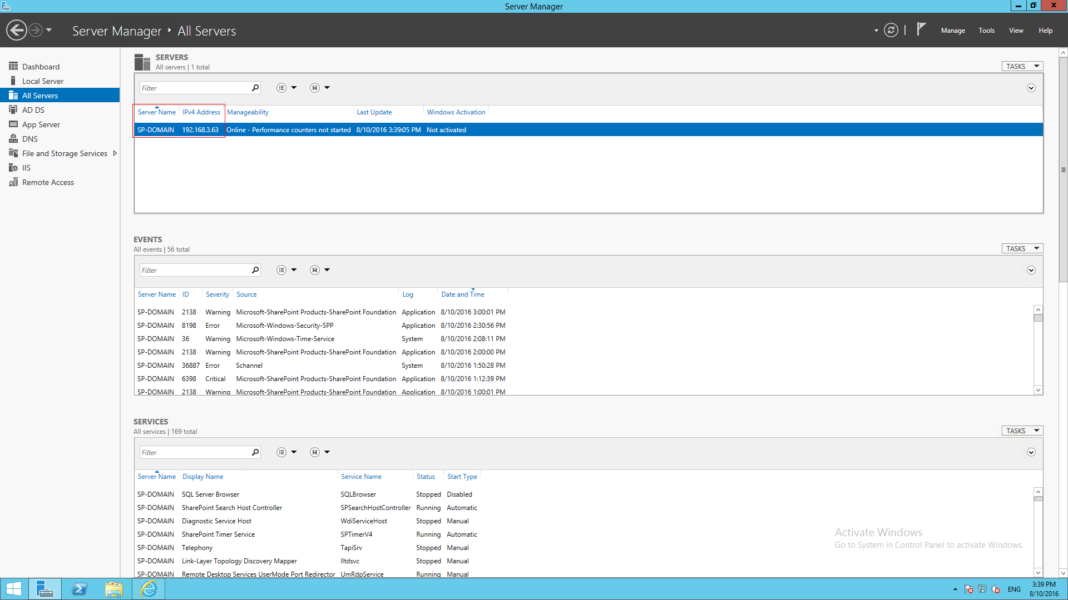This screenshot has width=1068, height=600.
Task: Open Servers saved queries icon
Action: (x=315, y=88)
